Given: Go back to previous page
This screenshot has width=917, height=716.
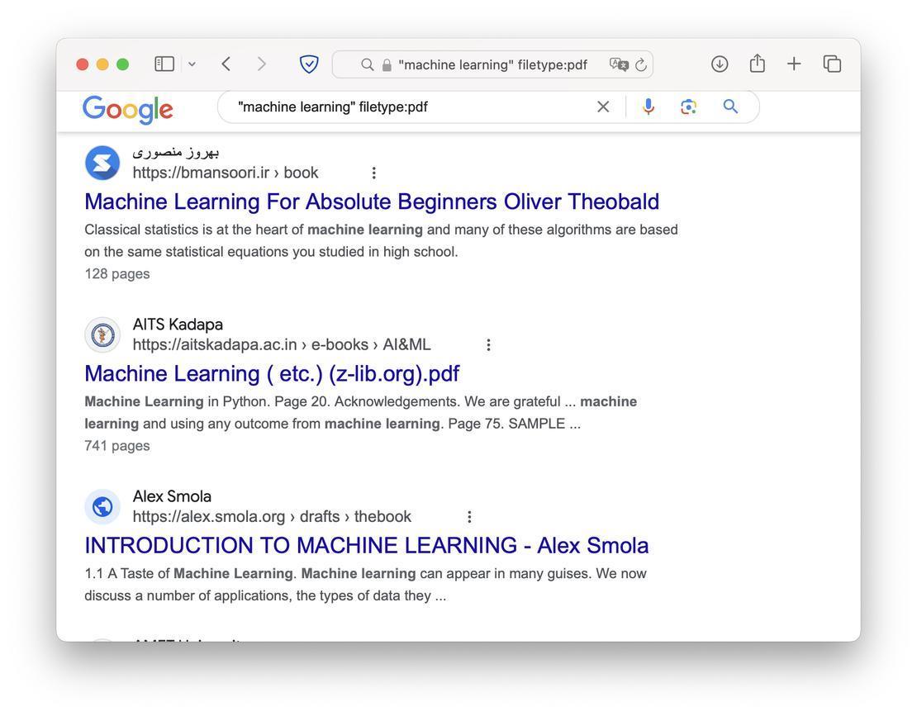Looking at the screenshot, I should (226, 64).
